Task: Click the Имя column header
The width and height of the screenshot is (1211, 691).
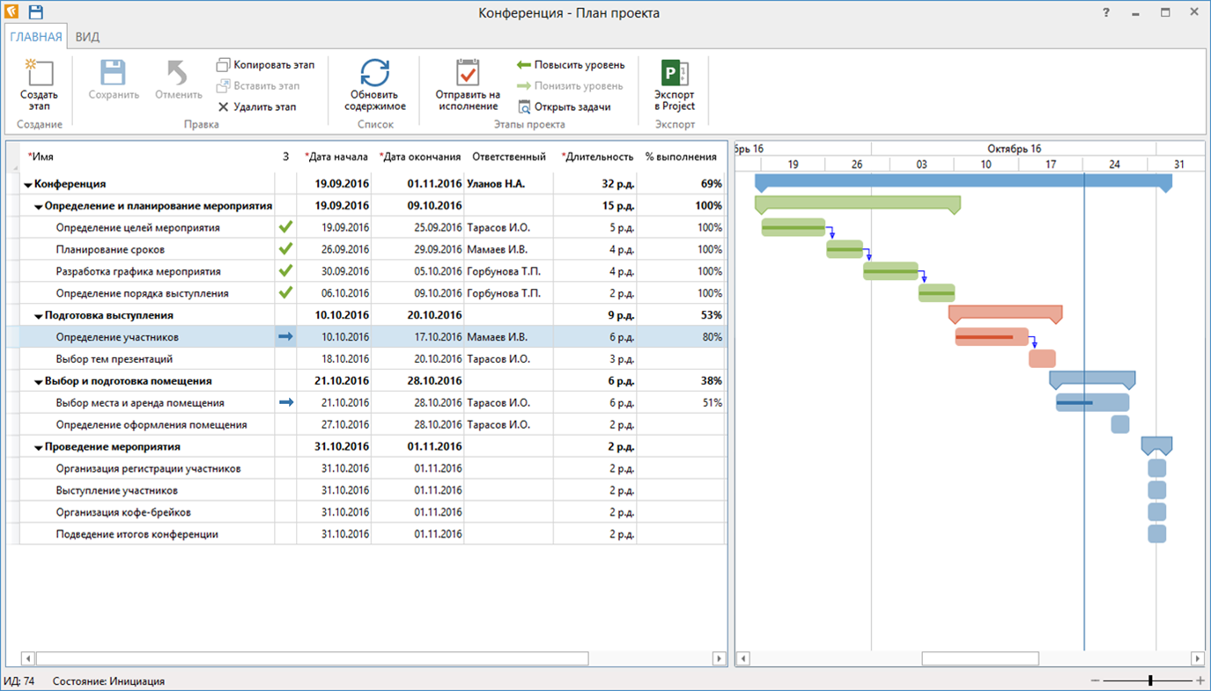Action: pos(146,157)
